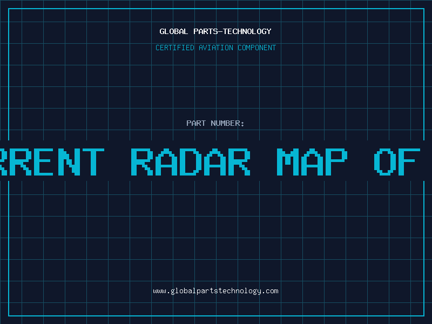Click the word PART in the label

coord(197,123)
